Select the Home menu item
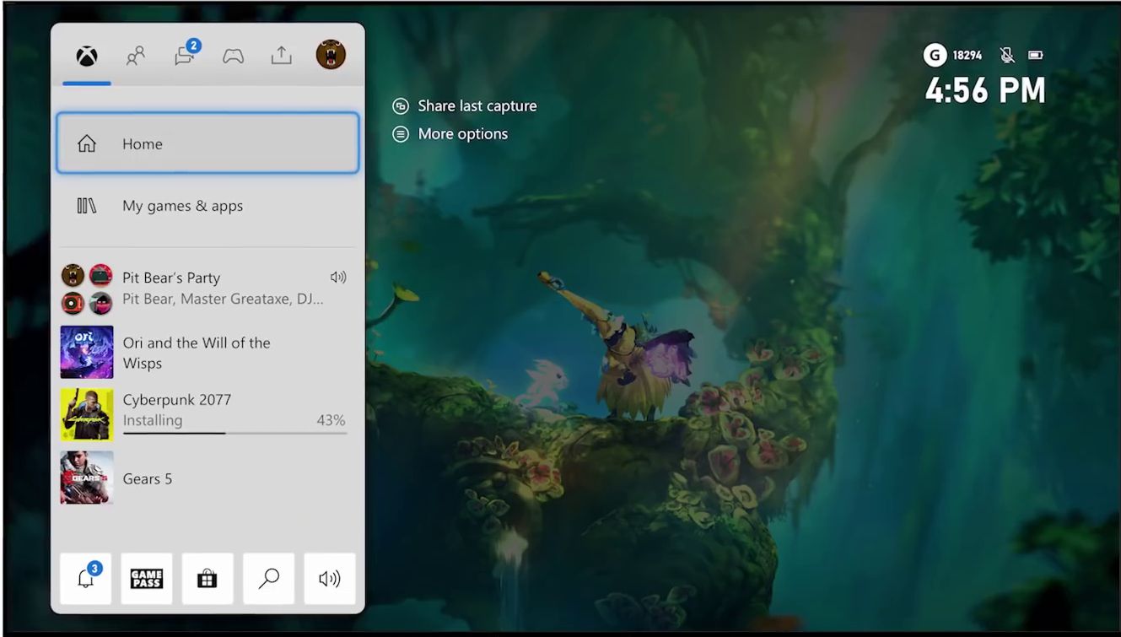This screenshot has height=637, width=1121. 207,143
